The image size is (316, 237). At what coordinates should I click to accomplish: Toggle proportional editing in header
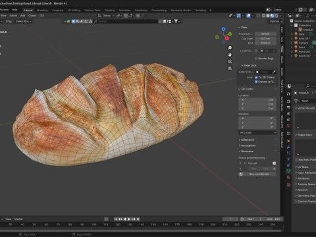(138, 16)
